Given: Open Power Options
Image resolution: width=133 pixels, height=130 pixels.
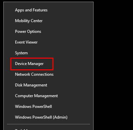Looking at the screenshot, I should [x=28, y=31].
